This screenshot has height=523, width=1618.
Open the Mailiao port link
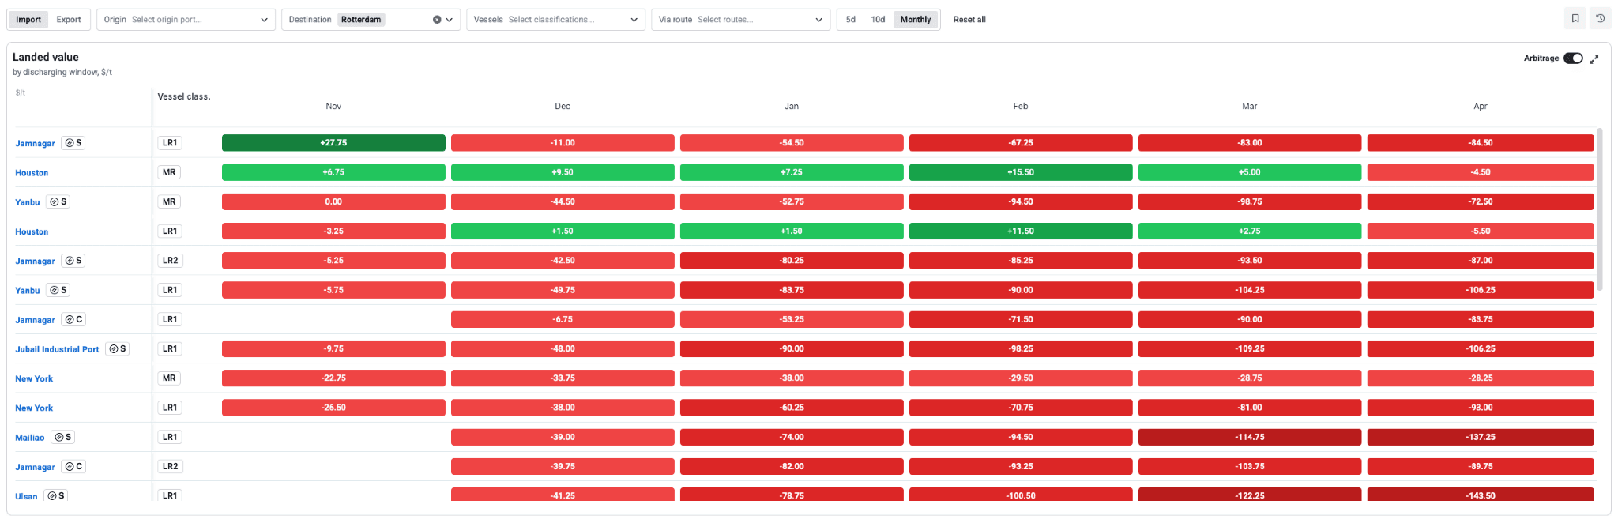(x=30, y=438)
